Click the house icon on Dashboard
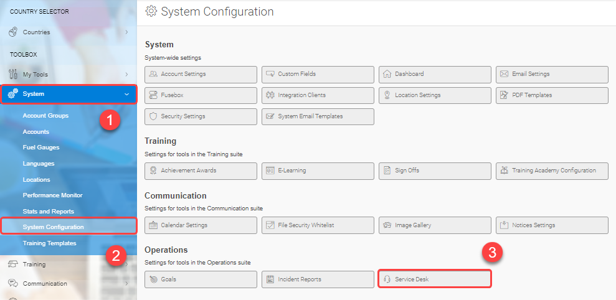Screen dimensions: 616x300 387,74
